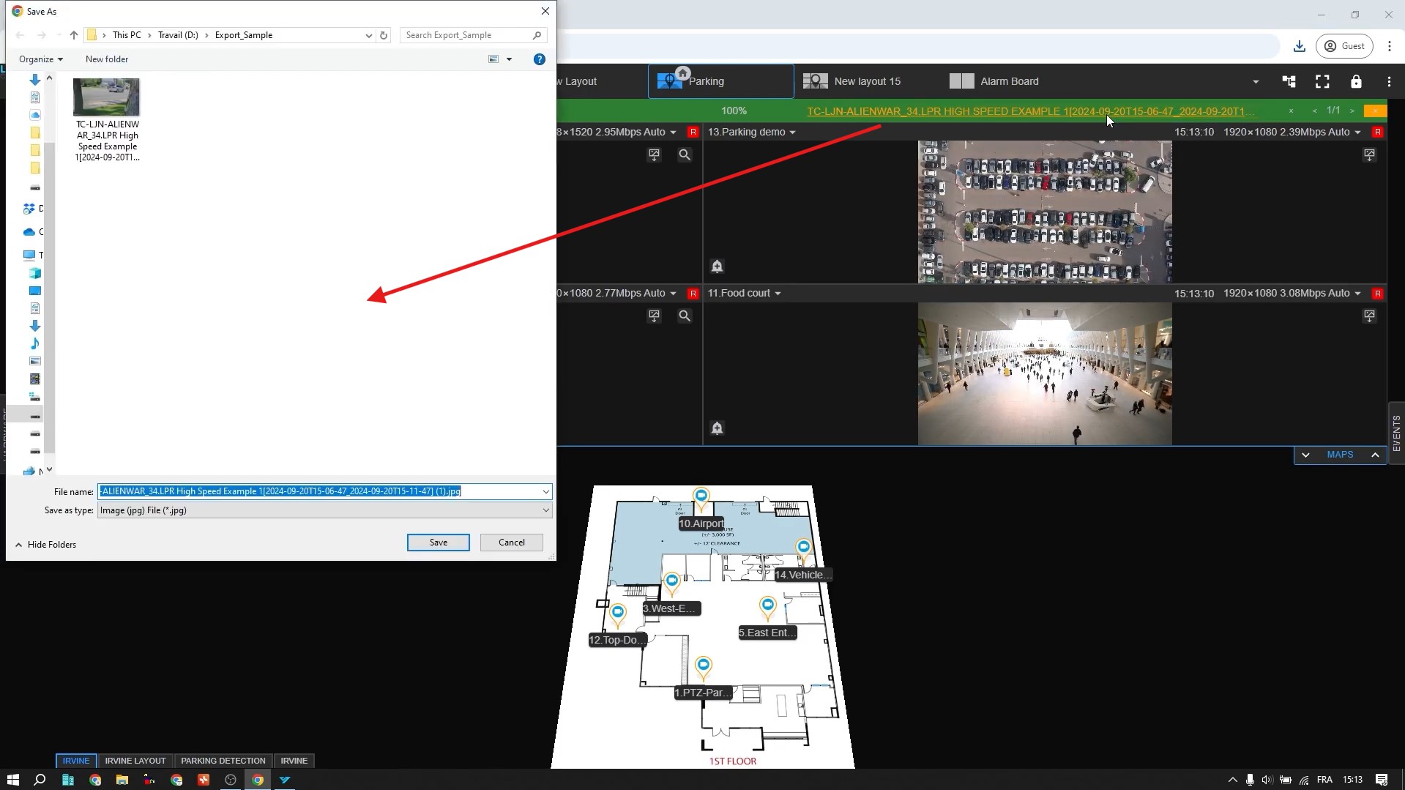This screenshot has height=790, width=1405.
Task: Open the layout tree structure icon
Action: click(1289, 82)
